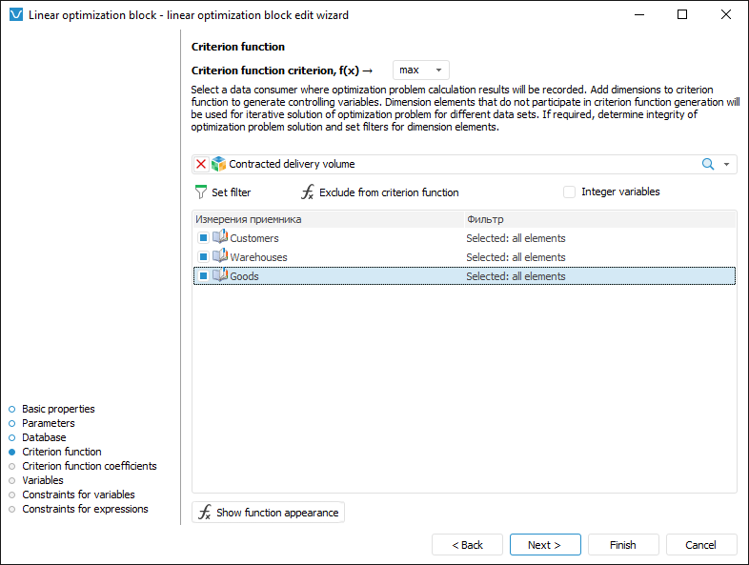Screen dimensions: 749x565
Task: Click the Goods dimension book icon
Action: [x=220, y=276]
